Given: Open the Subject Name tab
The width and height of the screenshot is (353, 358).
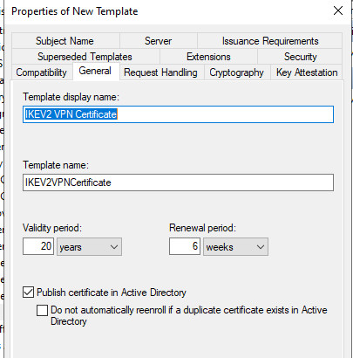Looking at the screenshot, I should pos(65,41).
